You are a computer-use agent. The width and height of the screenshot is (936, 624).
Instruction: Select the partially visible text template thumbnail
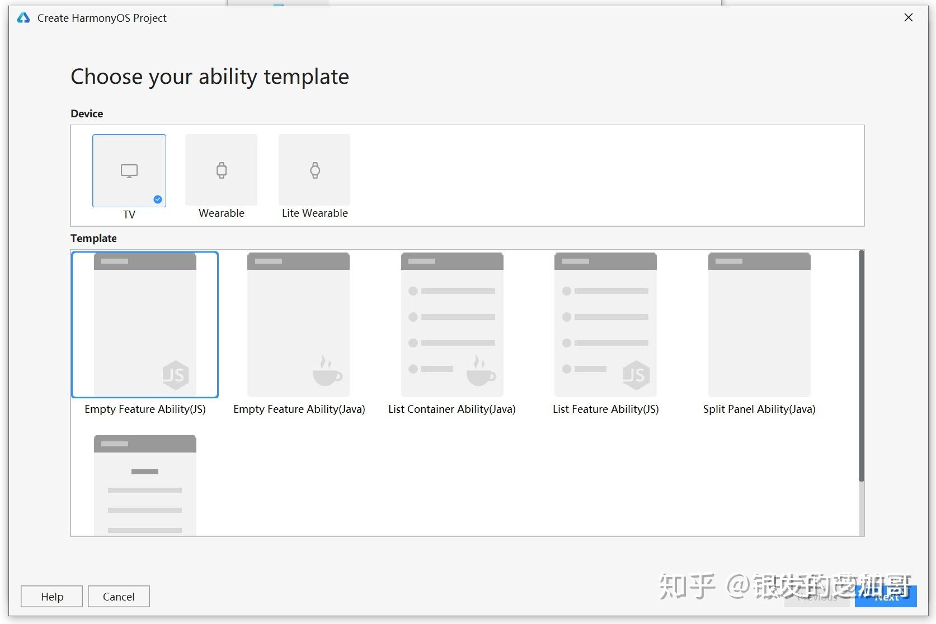pos(145,485)
